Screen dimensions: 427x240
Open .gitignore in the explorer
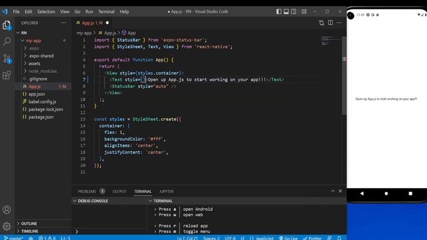point(43,79)
